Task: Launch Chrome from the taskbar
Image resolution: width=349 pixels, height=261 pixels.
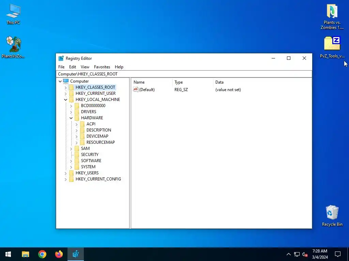Action: pyautogui.click(x=42, y=254)
